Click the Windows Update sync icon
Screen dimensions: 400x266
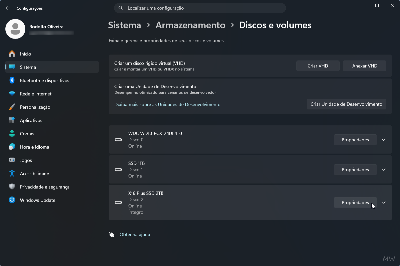pos(12,200)
